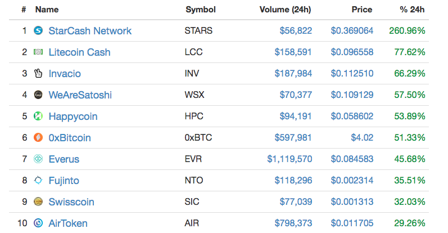The height and width of the screenshot is (233, 448).
Task: Click the StarCash Network coin icon
Action: 38,30
